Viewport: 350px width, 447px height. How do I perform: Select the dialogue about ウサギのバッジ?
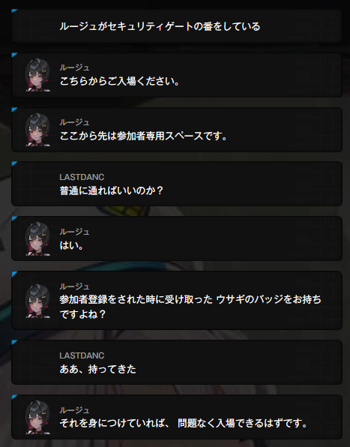point(190,307)
